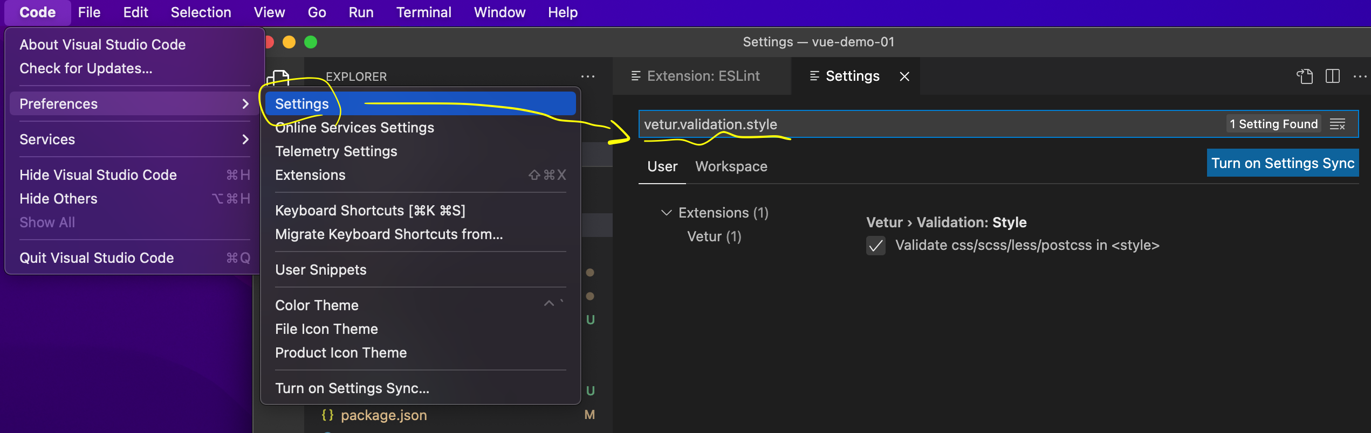Open the Explorer files icon in activity bar
Screen dimensions: 1371x433
click(279, 77)
